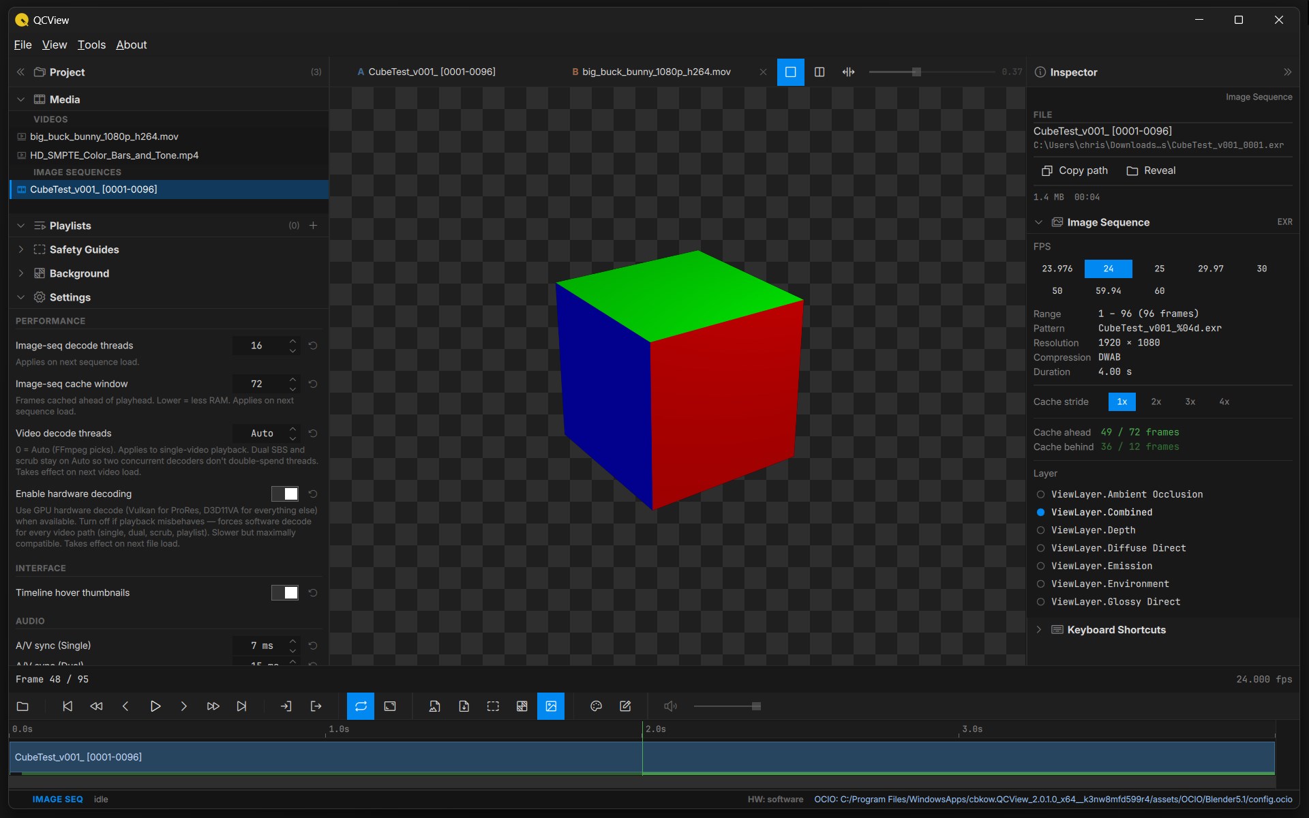Toggle the checkerboard background icon
This screenshot has height=818, width=1309.
522,706
